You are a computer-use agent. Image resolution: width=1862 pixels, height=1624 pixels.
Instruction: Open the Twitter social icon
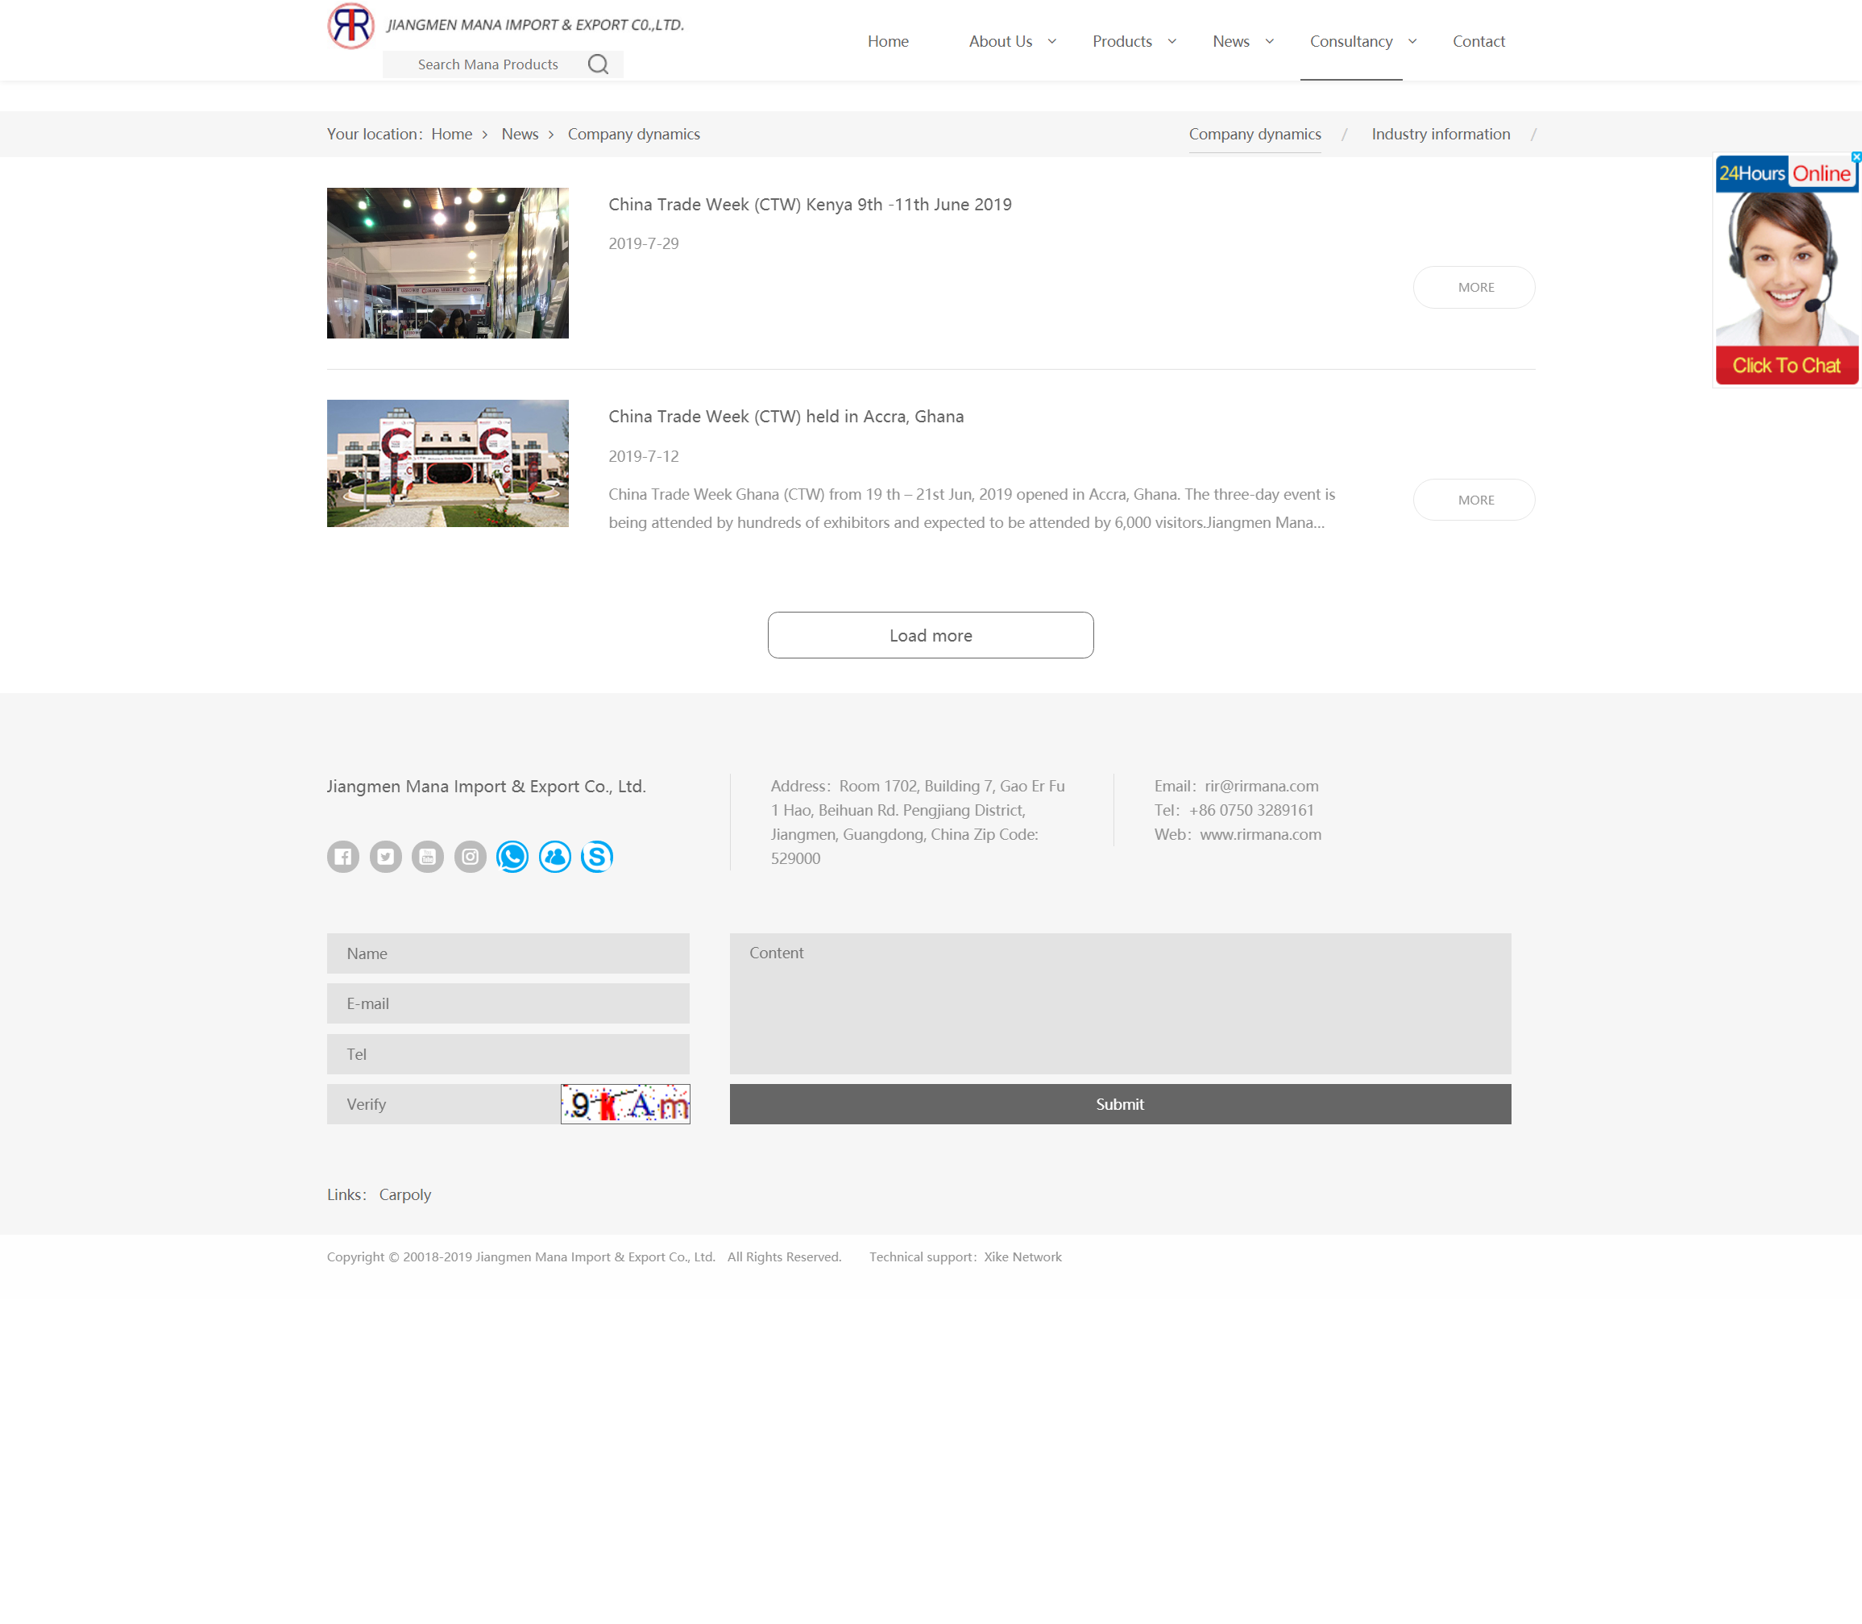click(385, 857)
